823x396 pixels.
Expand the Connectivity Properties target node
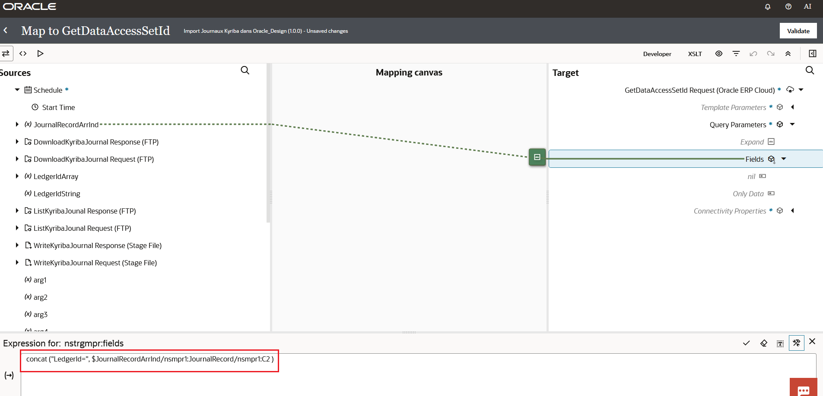[x=792, y=211]
